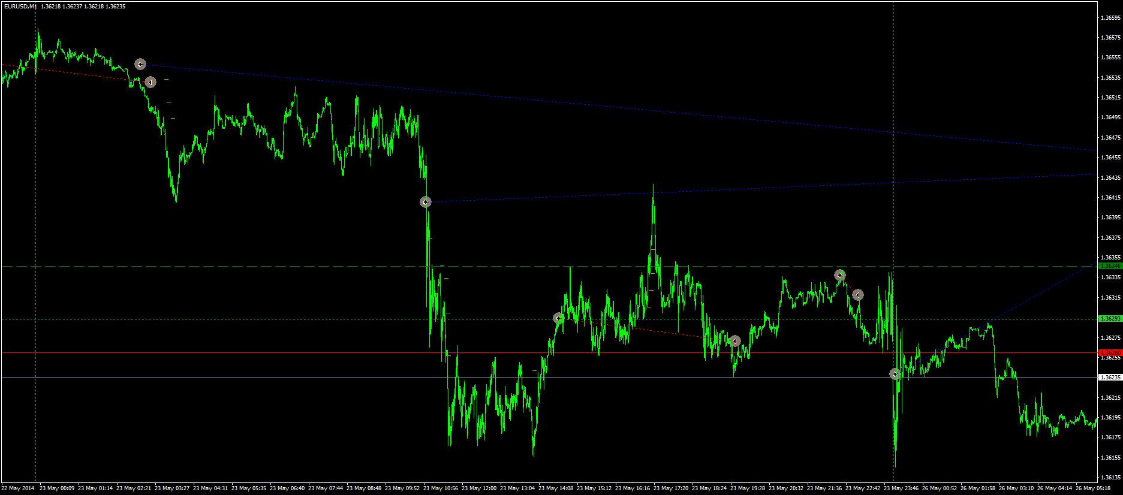Click the trade marker at the start of the long descending blue dotted line
1123x495 pixels.
[140, 64]
